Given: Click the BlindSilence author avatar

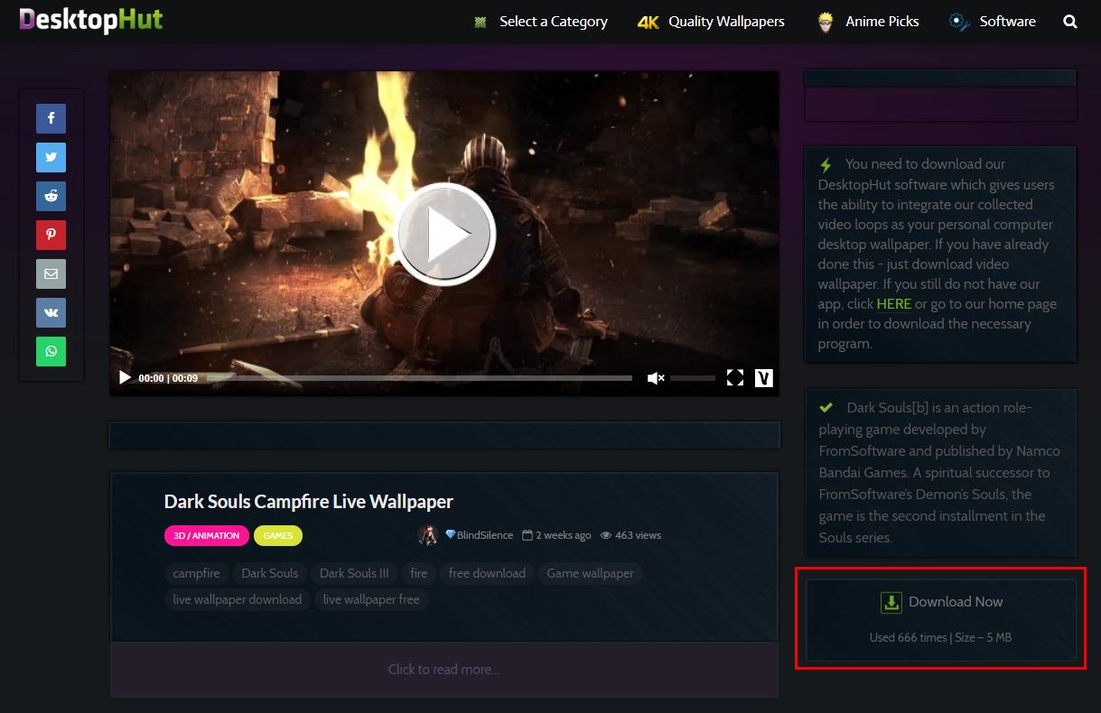Looking at the screenshot, I should pyautogui.click(x=428, y=535).
